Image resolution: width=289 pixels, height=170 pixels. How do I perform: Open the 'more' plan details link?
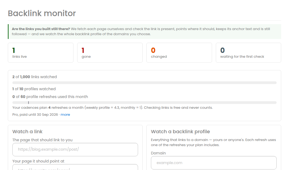click(x=65, y=114)
